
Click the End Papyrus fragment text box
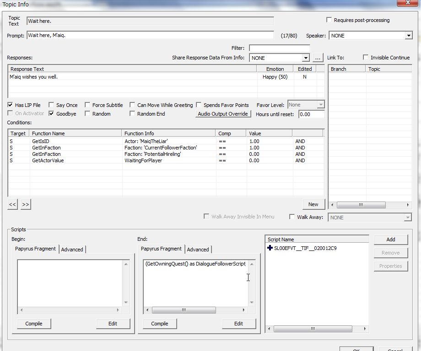[195, 283]
